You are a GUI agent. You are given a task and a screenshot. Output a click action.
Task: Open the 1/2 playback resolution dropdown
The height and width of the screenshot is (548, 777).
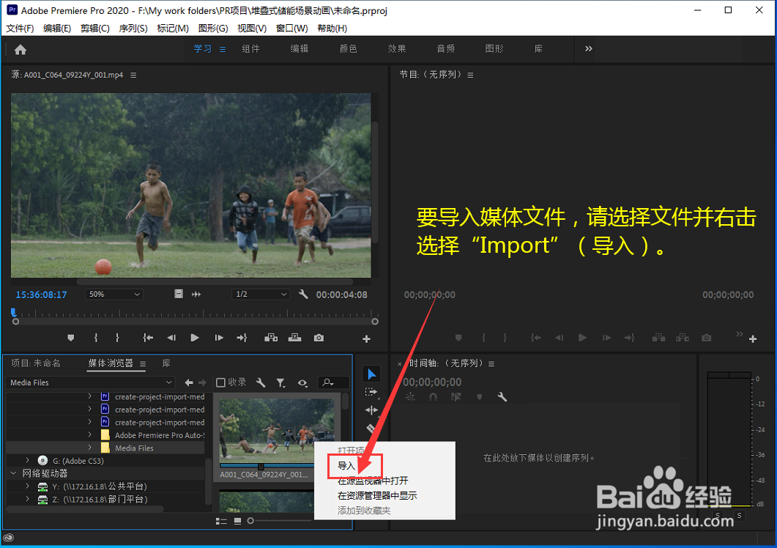click(260, 294)
